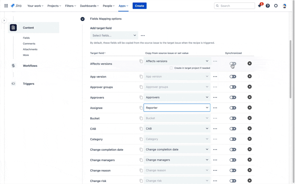295x184 pixels.
Task: Check 'Create in target project if needed'
Action: pyautogui.click(x=171, y=68)
